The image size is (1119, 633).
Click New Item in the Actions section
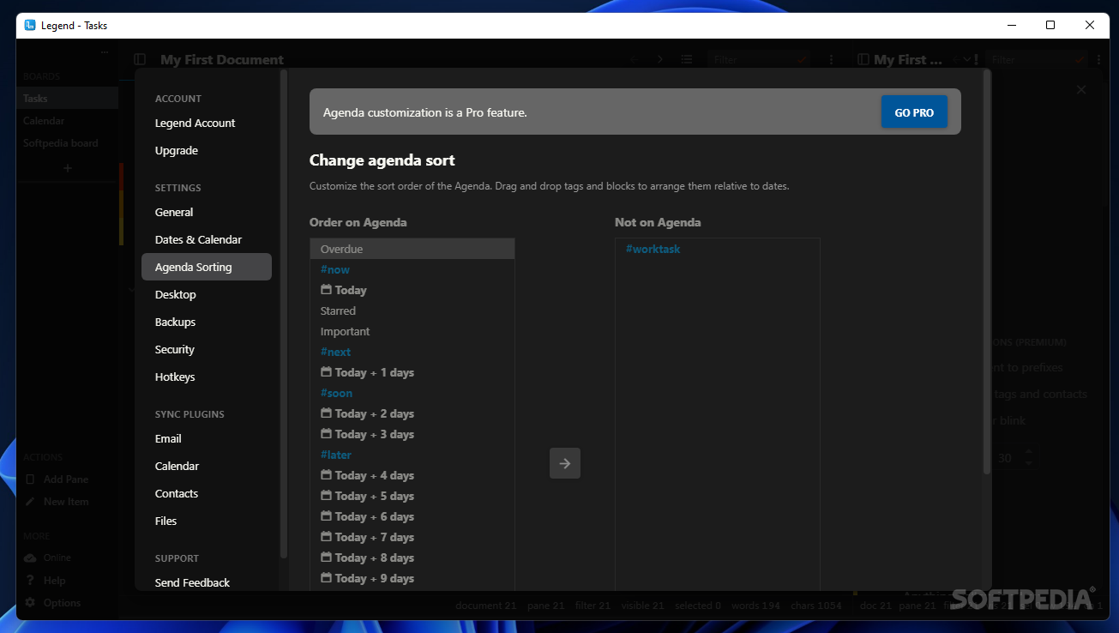pyautogui.click(x=57, y=502)
